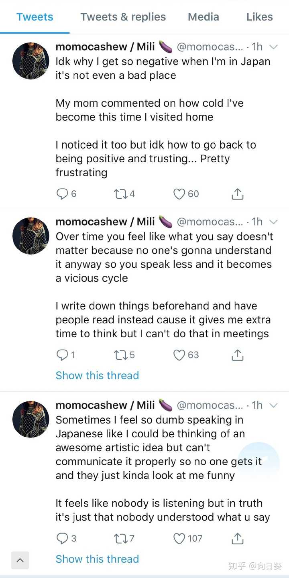Switch to the Tweets & replies tab
This screenshot has width=289, height=578.
pos(123,17)
